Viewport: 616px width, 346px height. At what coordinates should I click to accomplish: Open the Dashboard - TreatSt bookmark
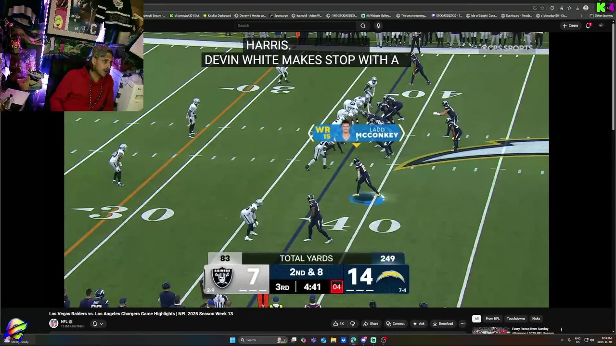point(516,15)
